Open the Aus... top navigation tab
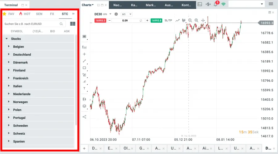The width and height of the screenshot is (278, 154). 169,5
